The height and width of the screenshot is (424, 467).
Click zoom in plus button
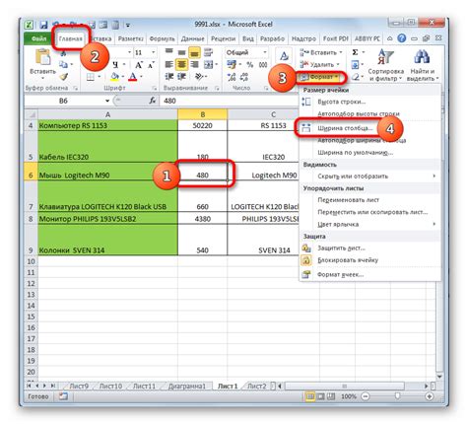(429, 396)
